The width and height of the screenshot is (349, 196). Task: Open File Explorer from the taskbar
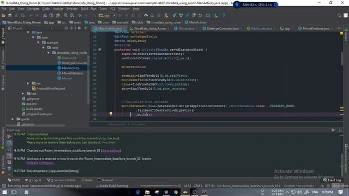coord(147,192)
